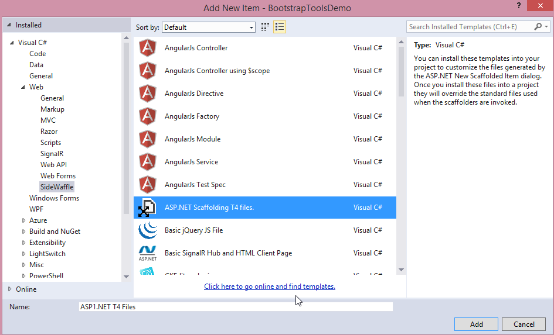Expand the Build and NuGet node

[23, 232]
